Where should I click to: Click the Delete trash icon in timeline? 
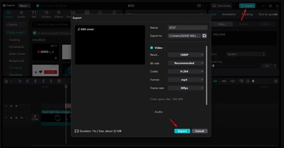(x=59, y=81)
